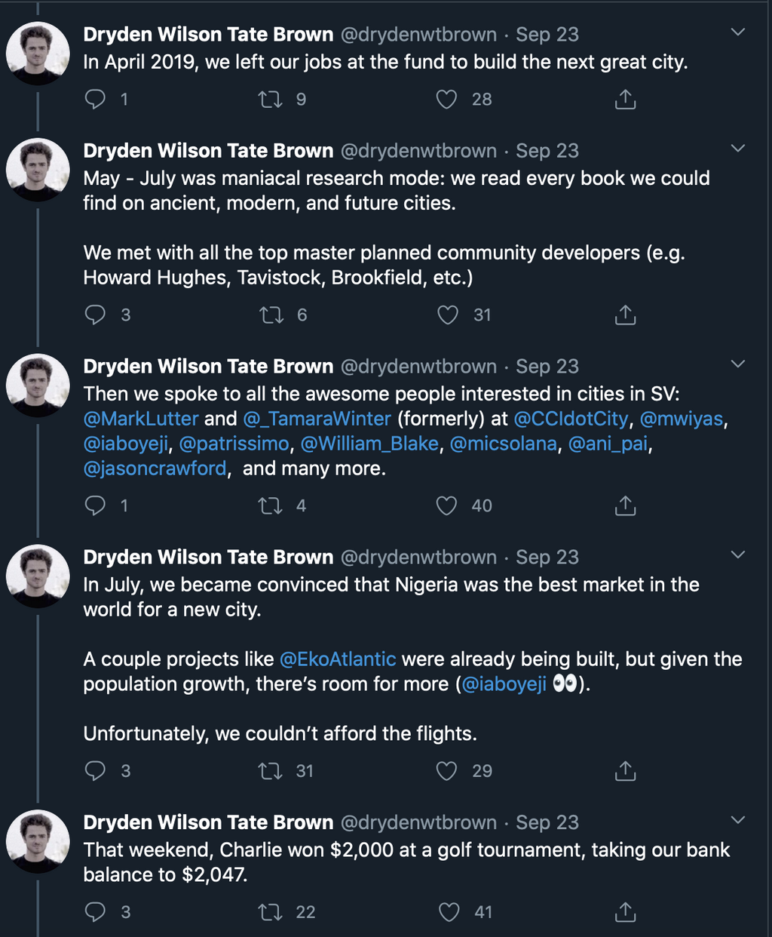The image size is (772, 937).
Task: Open Dryden's avatar on the first tweet
Action: click(x=38, y=53)
